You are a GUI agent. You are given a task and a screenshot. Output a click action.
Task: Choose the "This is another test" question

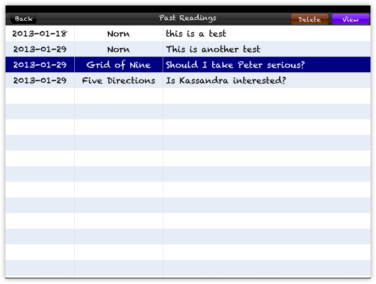tap(213, 49)
